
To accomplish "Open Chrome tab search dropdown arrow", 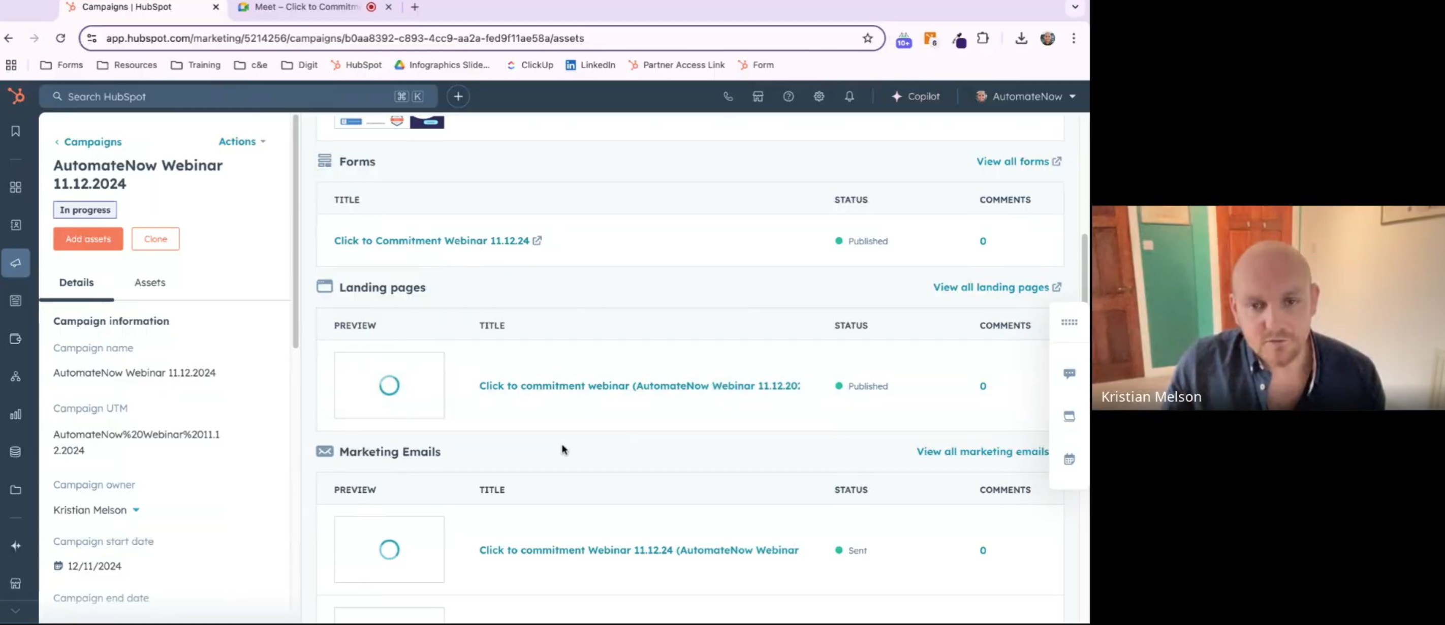I will (1075, 7).
